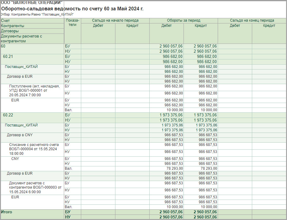Click НУ credit turnover '986 682,00' for account 60.21
Image resolution: width=287 pixels, height=220 pixels.
pos(207,62)
